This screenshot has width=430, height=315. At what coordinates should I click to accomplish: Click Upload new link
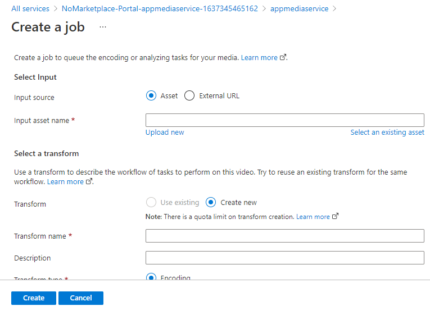(165, 133)
